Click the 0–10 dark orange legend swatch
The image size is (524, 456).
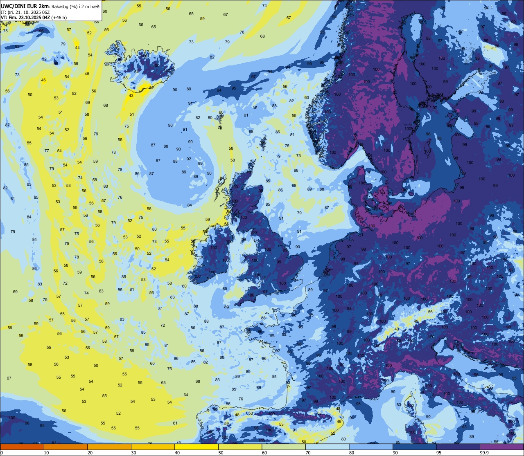click(22, 447)
